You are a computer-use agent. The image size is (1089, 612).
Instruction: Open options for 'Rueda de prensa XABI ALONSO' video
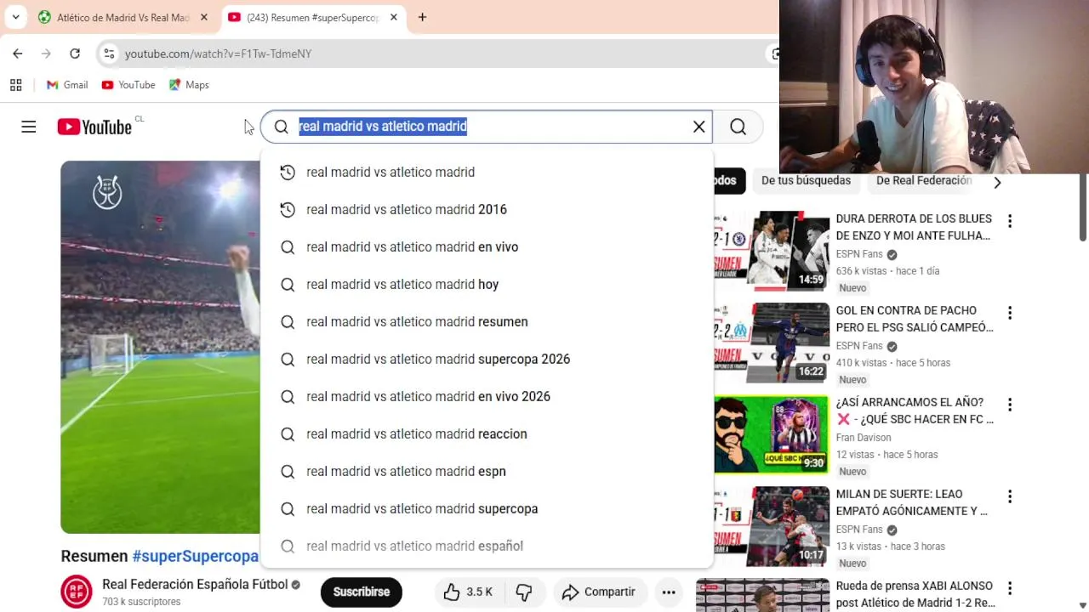(x=1010, y=588)
